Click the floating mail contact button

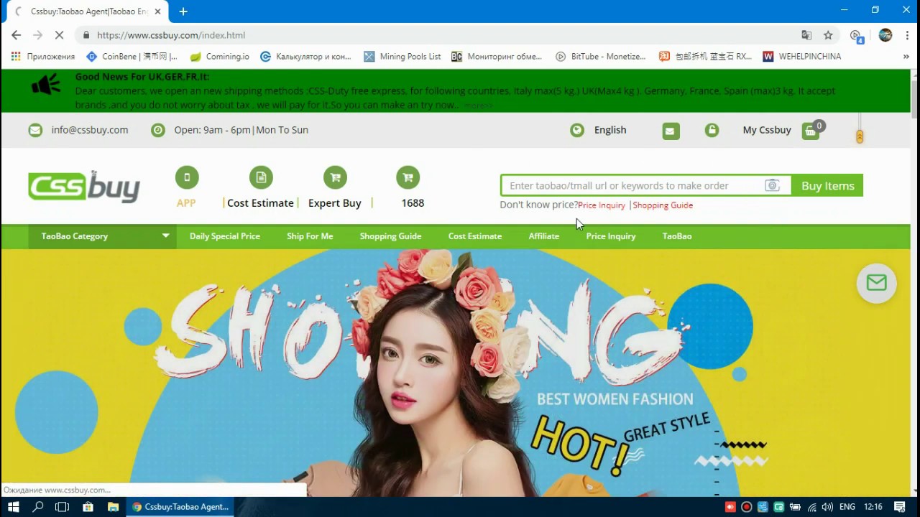tap(876, 283)
